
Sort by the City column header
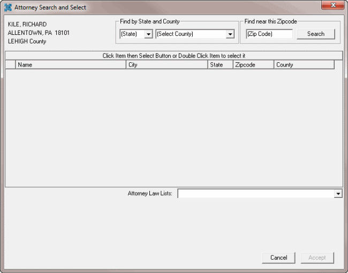[167, 65]
